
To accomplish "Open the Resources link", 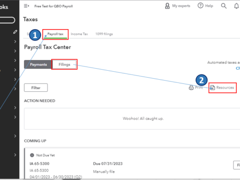I will (222, 88).
